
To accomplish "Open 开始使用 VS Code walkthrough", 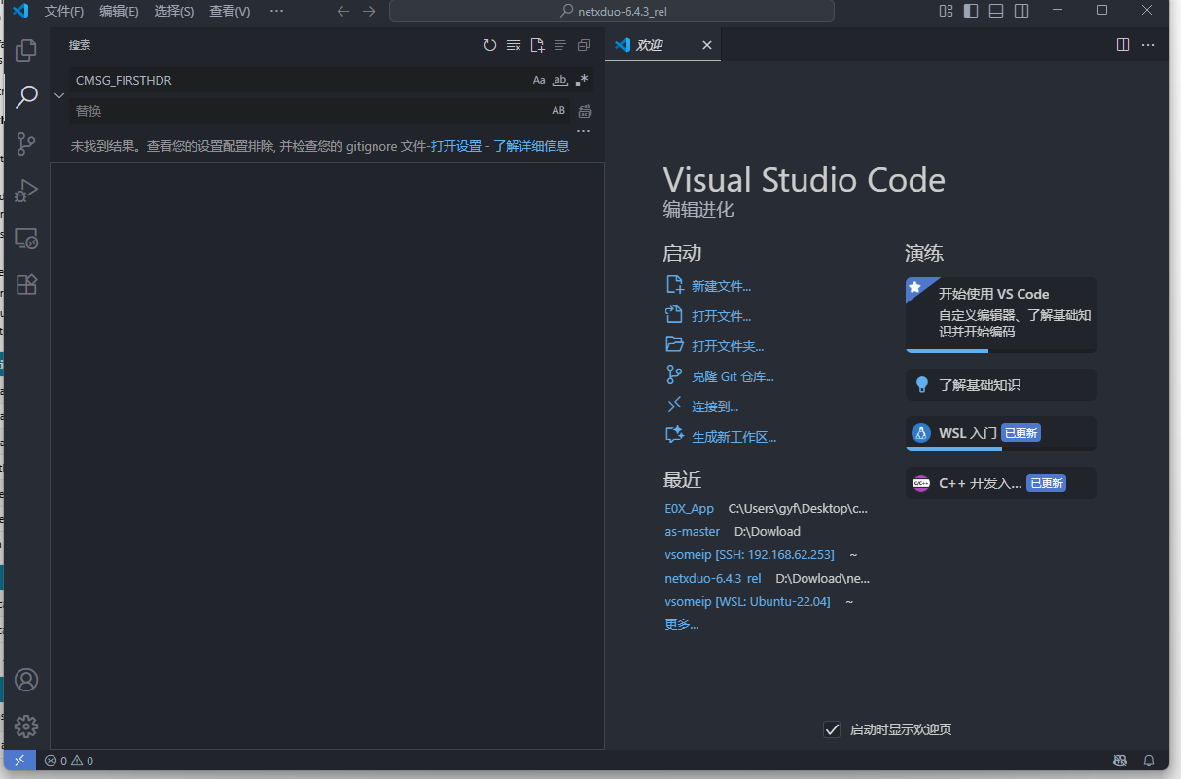I will click(x=1001, y=315).
